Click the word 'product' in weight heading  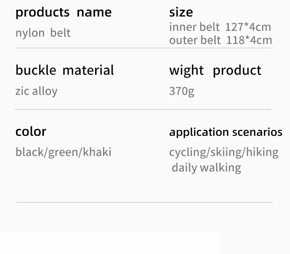click(237, 70)
